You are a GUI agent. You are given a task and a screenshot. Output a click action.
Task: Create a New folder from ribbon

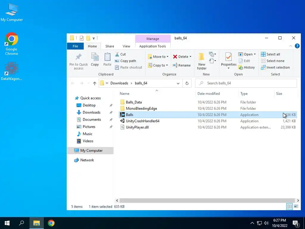coord(202,61)
